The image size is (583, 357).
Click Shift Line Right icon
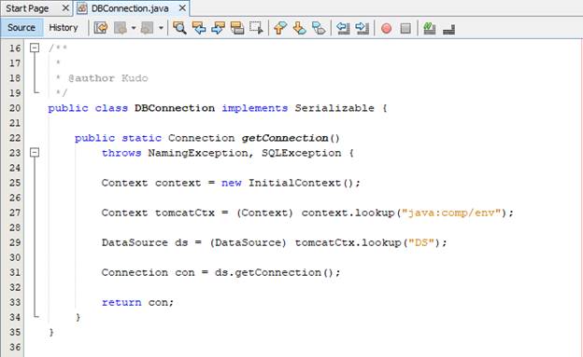point(362,28)
